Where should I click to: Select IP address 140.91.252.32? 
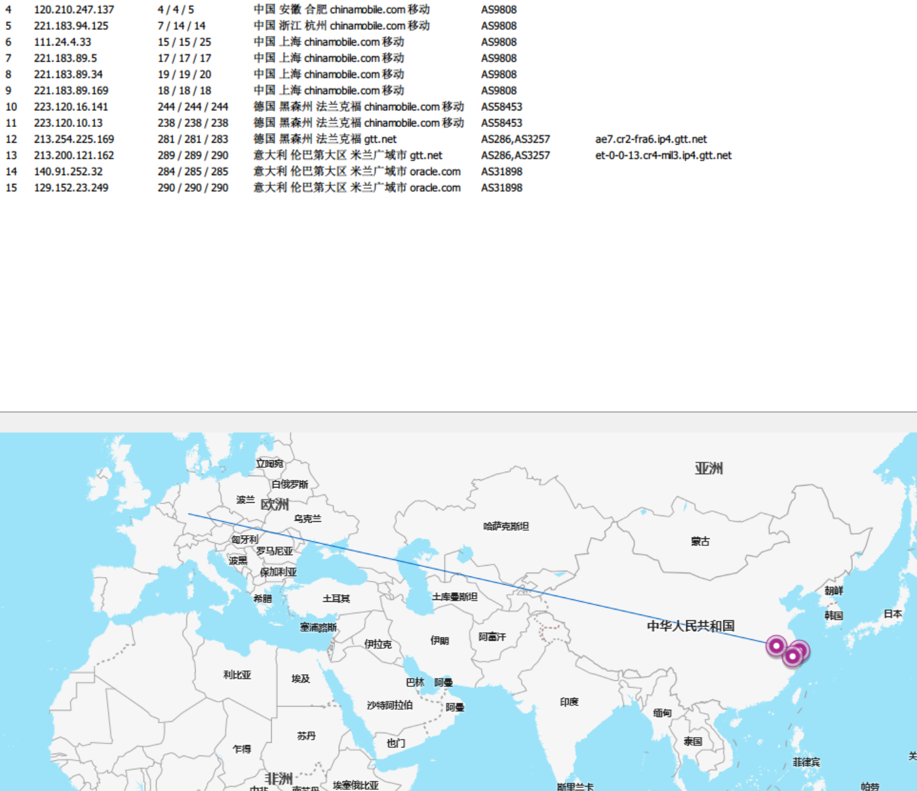tap(68, 171)
